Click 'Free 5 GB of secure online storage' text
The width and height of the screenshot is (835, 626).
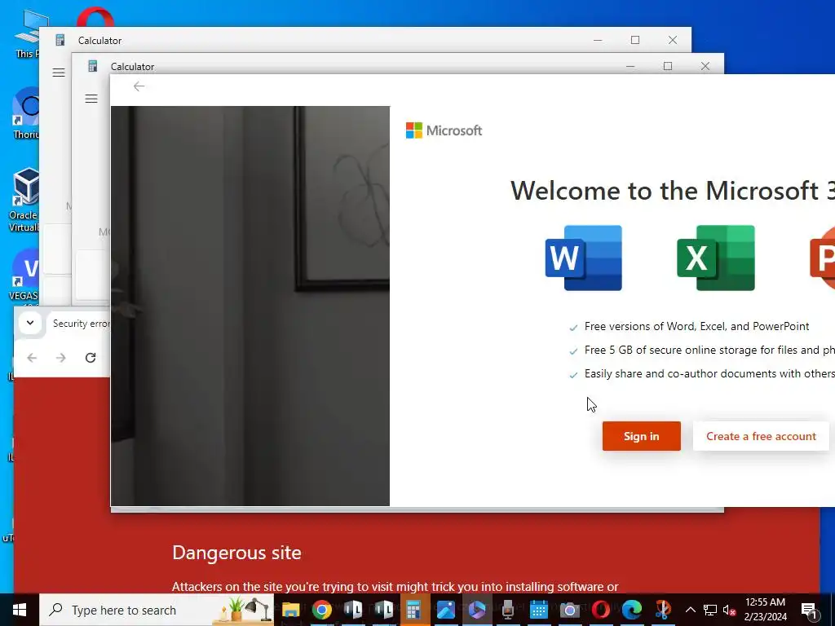tap(709, 350)
